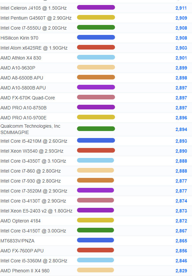Click the orange bar for Core i7-930
Image resolution: width=192 pixels, height=276 pixels.
(95, 180)
